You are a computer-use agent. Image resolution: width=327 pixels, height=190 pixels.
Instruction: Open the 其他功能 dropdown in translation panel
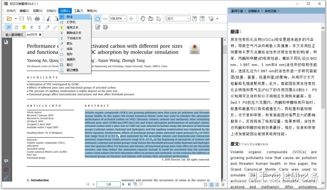click(272, 11)
